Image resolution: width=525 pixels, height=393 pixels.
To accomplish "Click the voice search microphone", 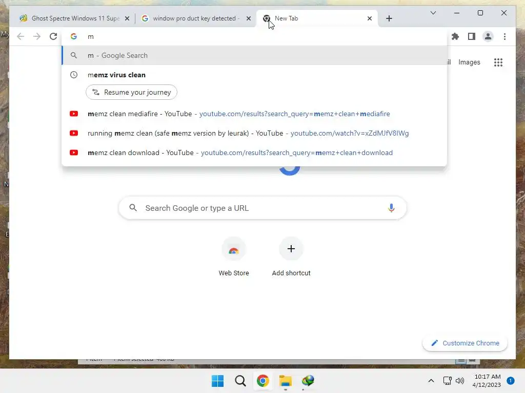I will [x=391, y=208].
